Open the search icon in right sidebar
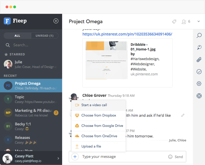Screen dimensions: 205x165 199,35
